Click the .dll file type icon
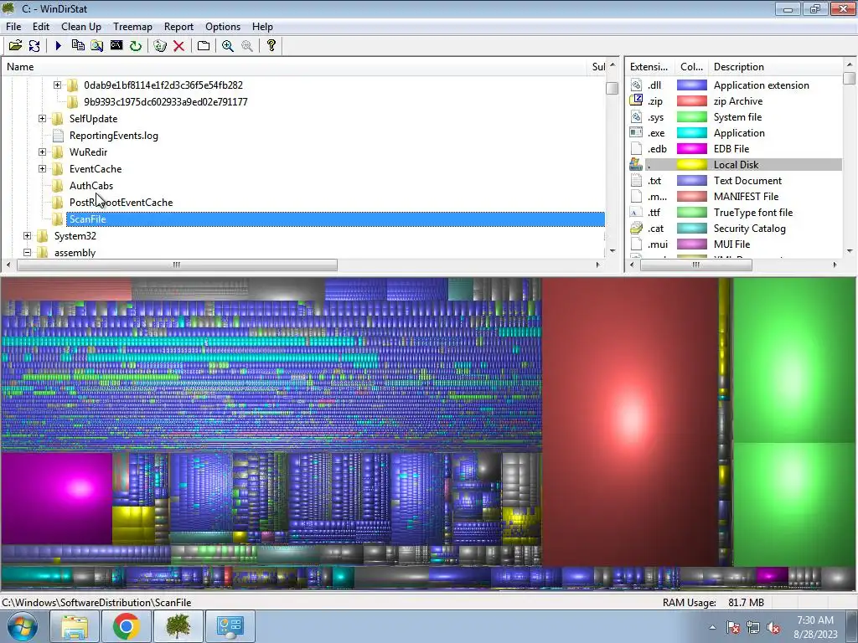The image size is (858, 643). pos(636,85)
